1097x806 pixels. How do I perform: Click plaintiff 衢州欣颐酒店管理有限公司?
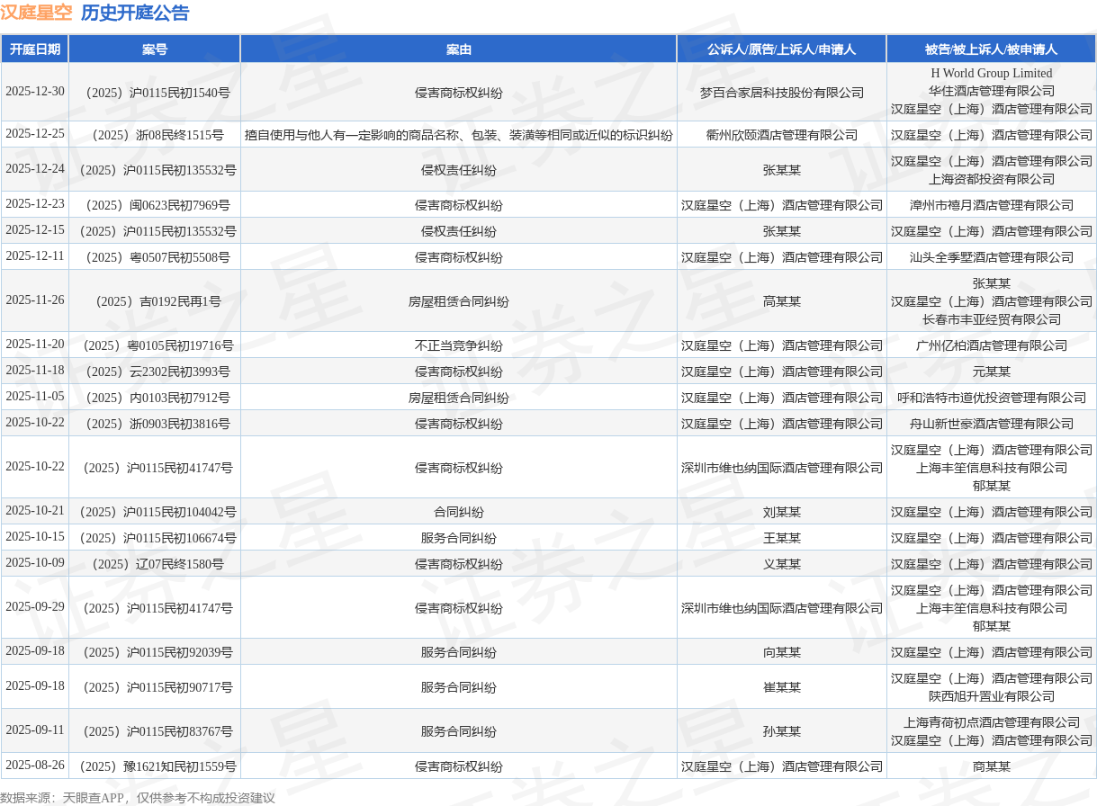pos(782,135)
